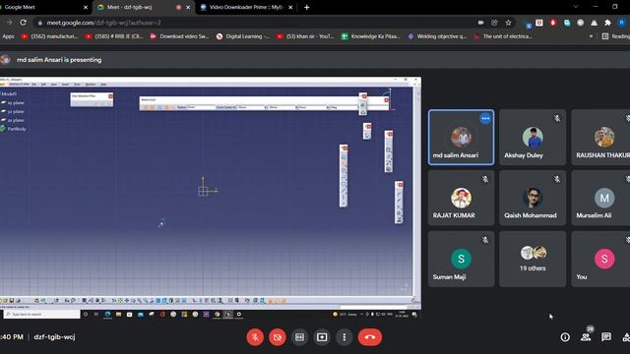
Task: Click presenter avatar beside presenting banner
Action: coord(5,60)
